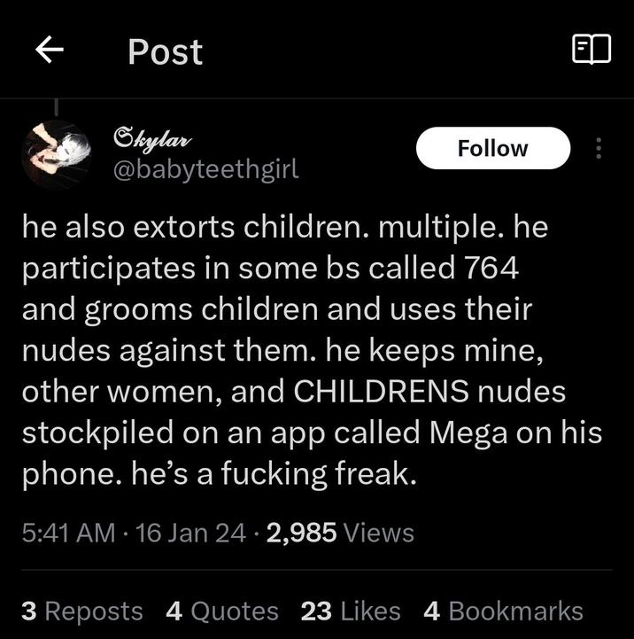Open the Skylar display name link
634x639 pixels.
pyautogui.click(x=152, y=139)
